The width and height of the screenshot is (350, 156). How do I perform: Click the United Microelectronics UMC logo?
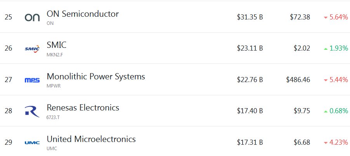(x=32, y=143)
